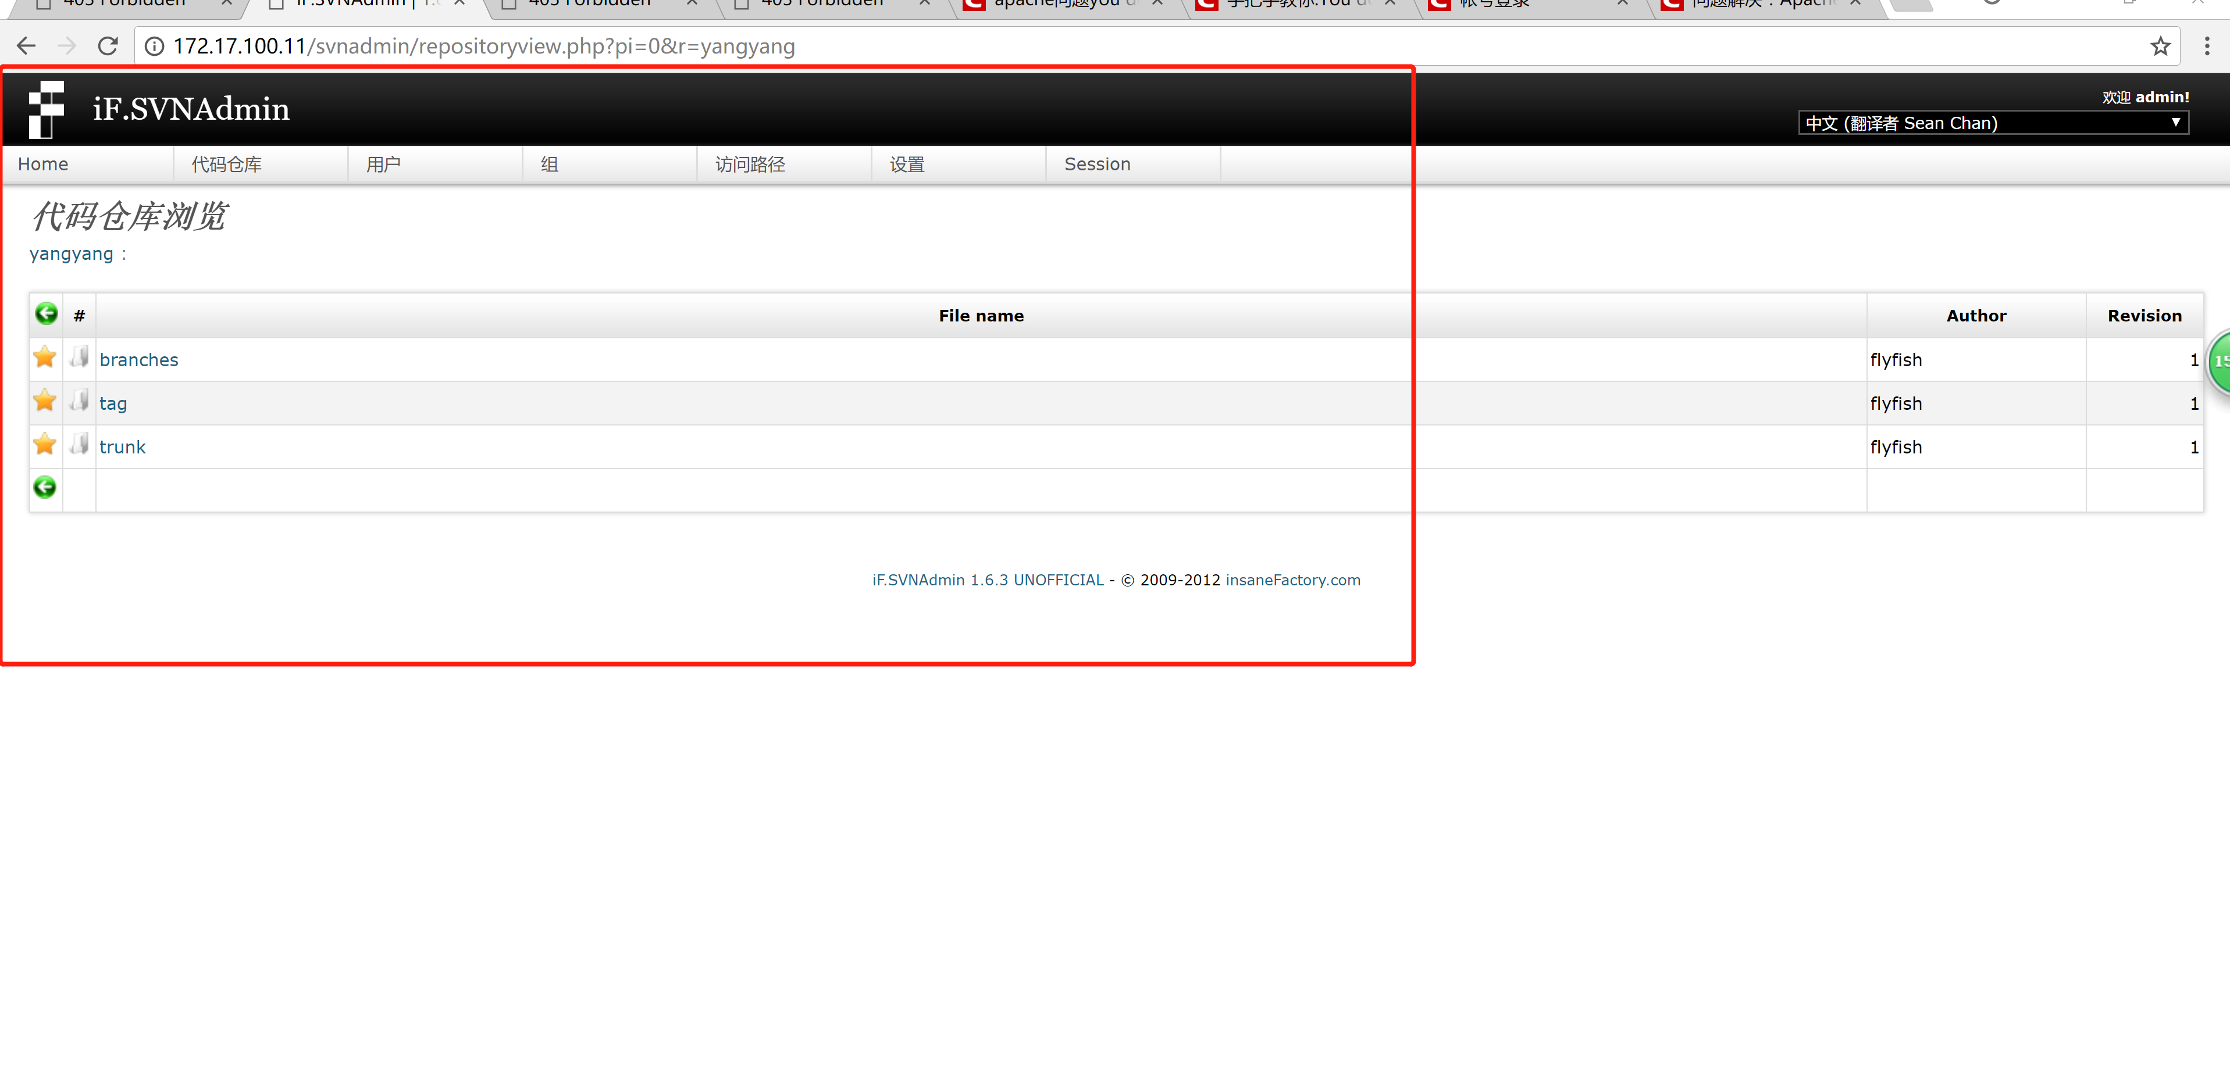Click the star icon beside branches
The width and height of the screenshot is (2230, 1087).
(45, 357)
